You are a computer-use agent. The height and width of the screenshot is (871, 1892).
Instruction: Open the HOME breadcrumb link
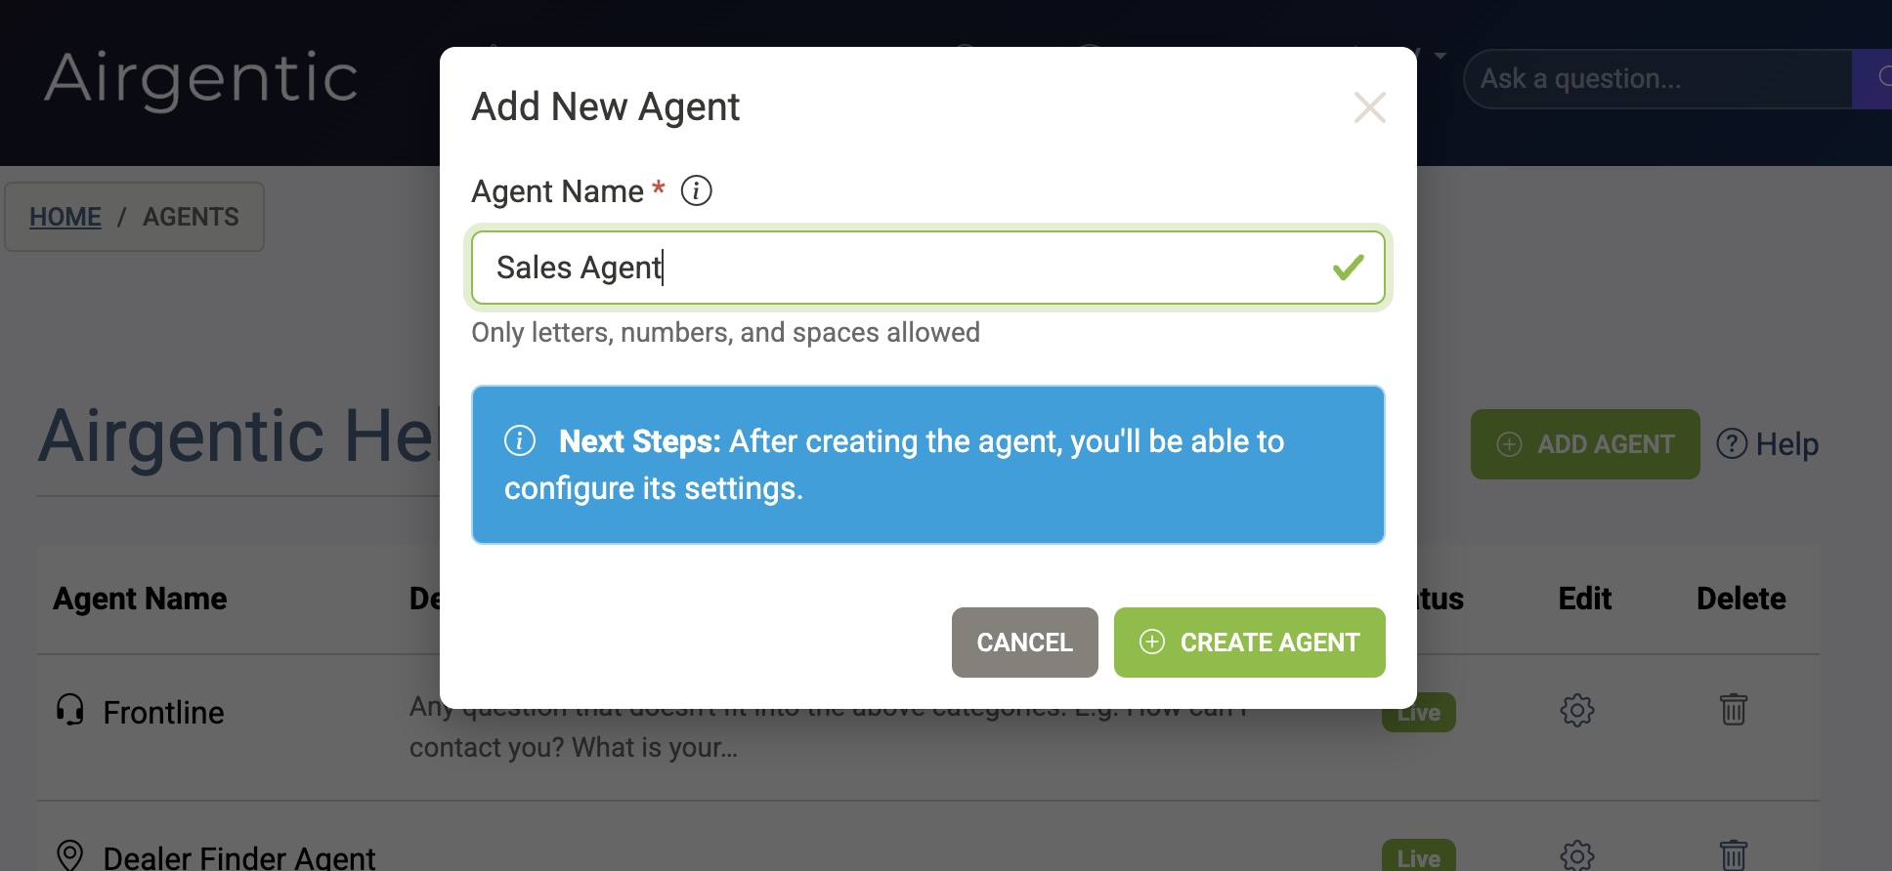click(x=64, y=217)
